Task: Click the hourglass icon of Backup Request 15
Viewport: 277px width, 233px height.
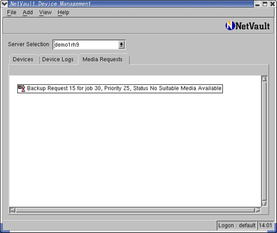Action: pos(22,89)
